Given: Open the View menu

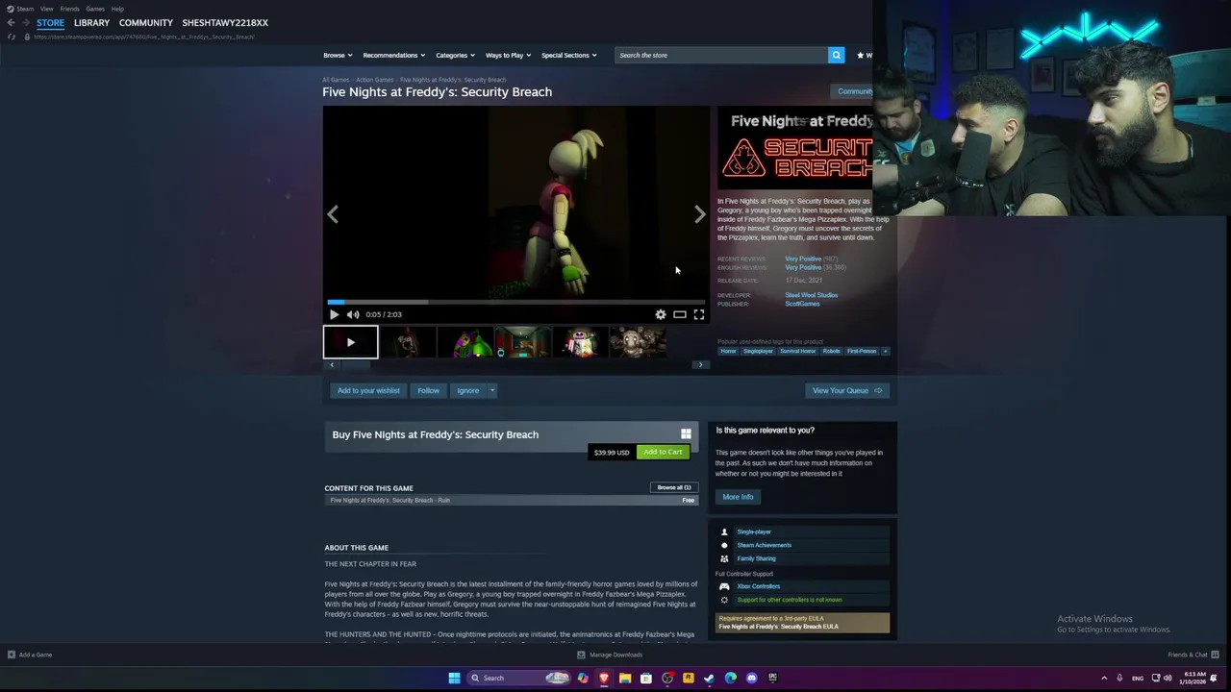Looking at the screenshot, I should tap(46, 9).
